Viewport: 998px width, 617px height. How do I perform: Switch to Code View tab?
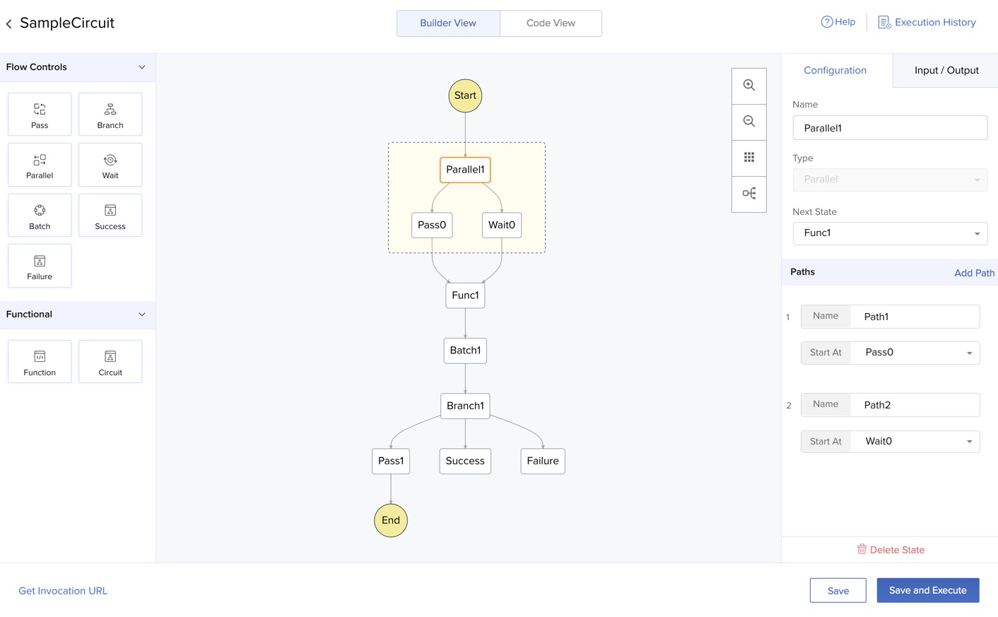pos(551,23)
